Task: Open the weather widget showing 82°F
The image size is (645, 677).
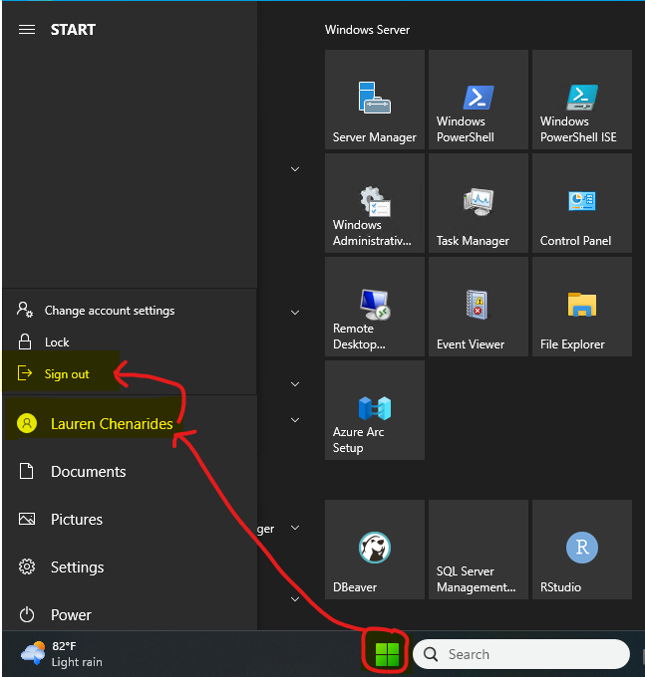Action: coord(62,654)
